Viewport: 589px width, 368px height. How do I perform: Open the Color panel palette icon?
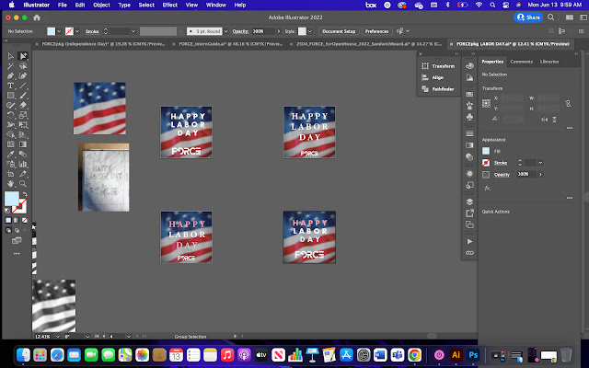[x=469, y=66]
